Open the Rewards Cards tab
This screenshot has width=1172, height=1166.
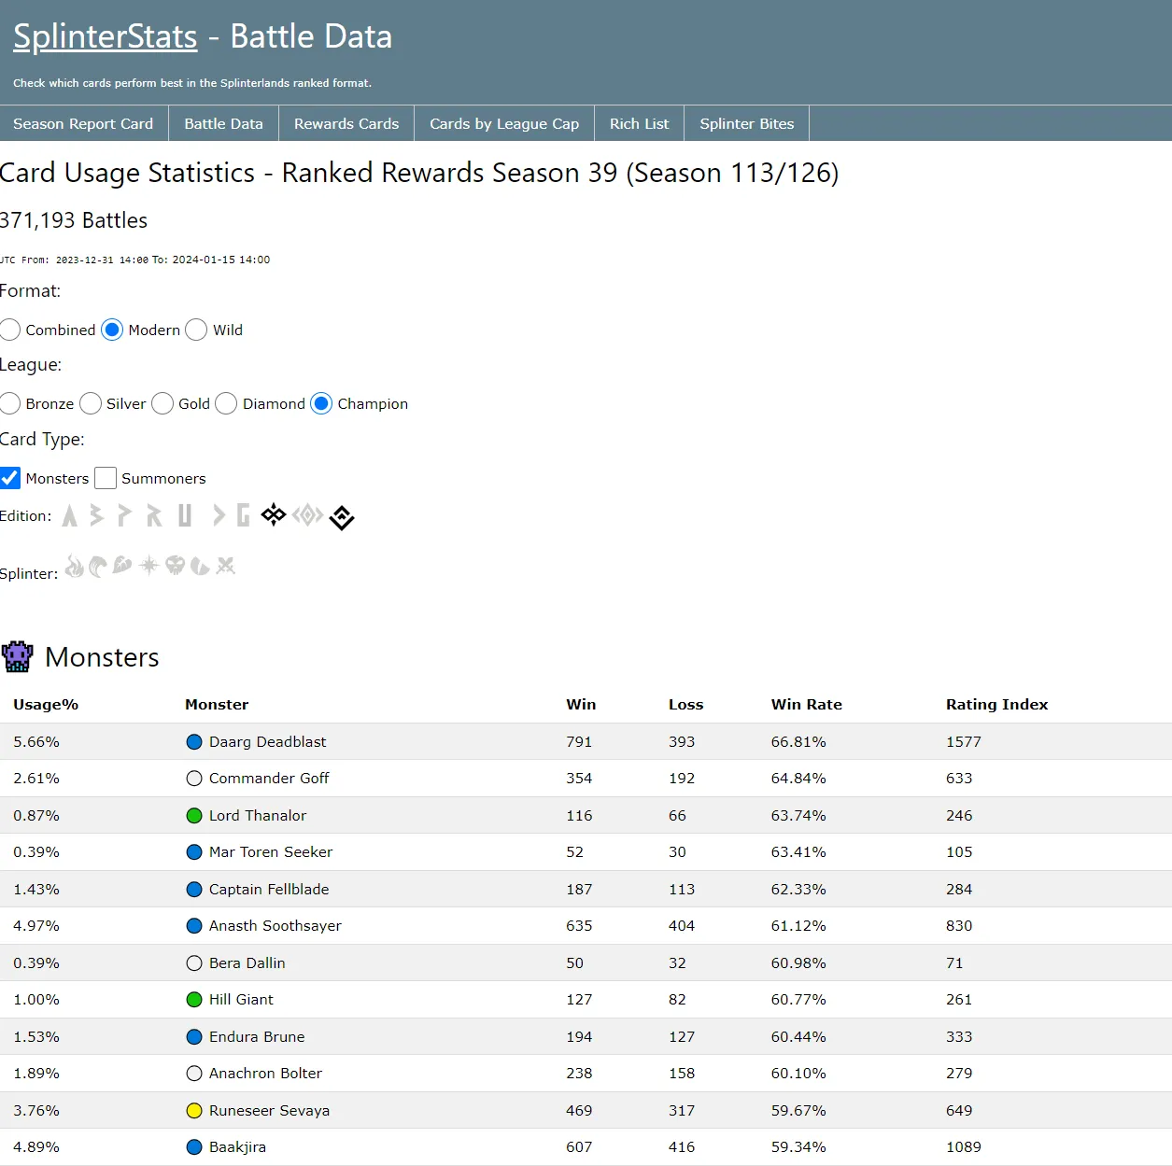pyautogui.click(x=346, y=123)
